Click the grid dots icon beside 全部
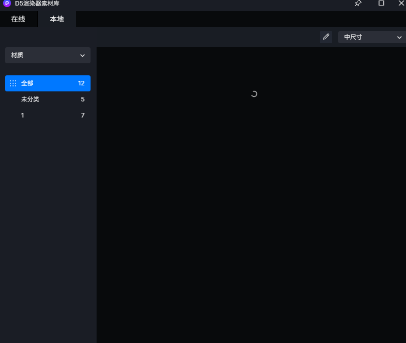 click(13, 83)
